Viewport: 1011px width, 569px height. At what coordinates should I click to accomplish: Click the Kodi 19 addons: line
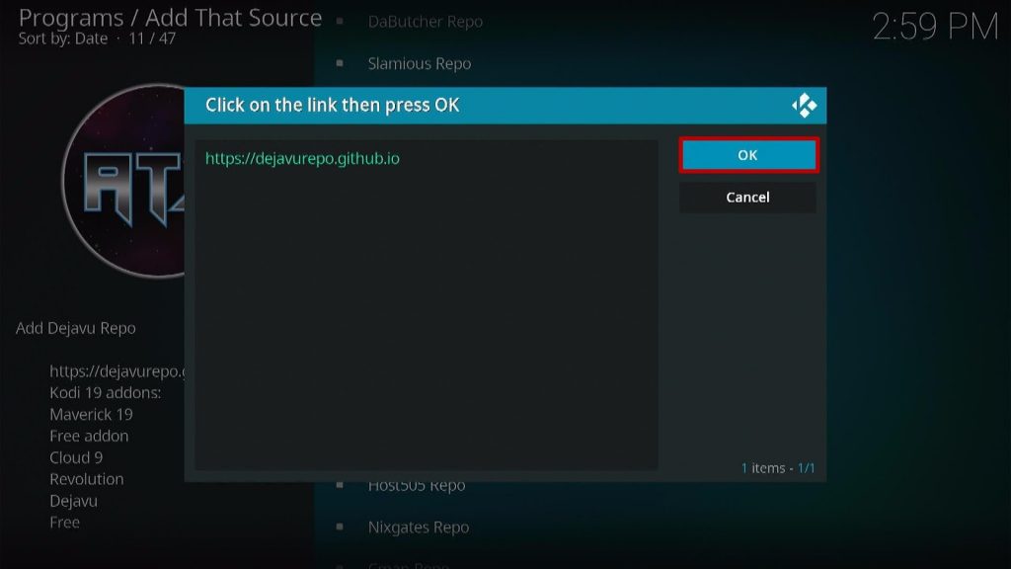click(105, 392)
